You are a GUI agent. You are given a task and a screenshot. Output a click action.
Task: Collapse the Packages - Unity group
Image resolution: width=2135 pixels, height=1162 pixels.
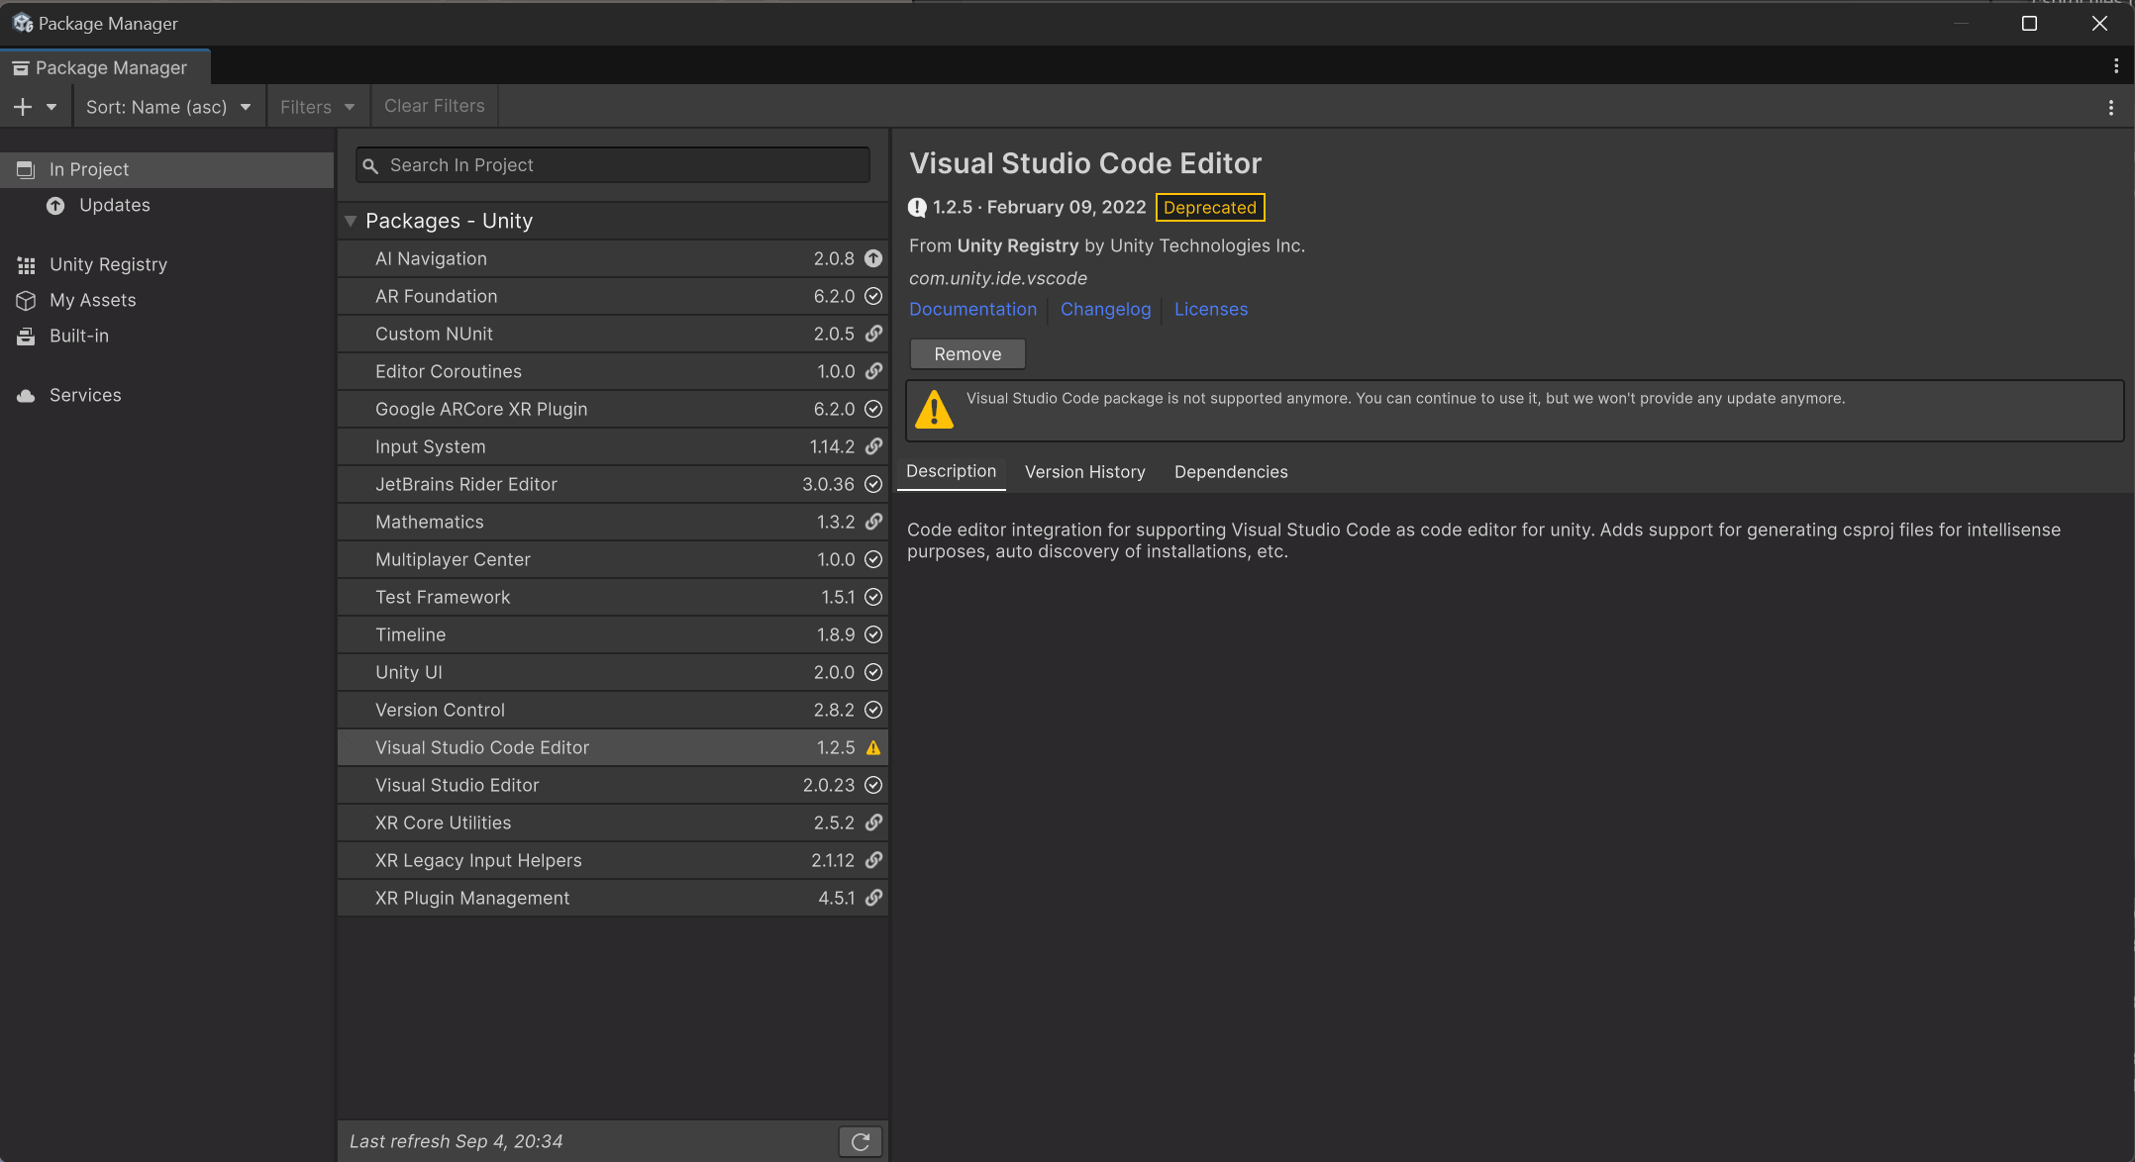(351, 221)
